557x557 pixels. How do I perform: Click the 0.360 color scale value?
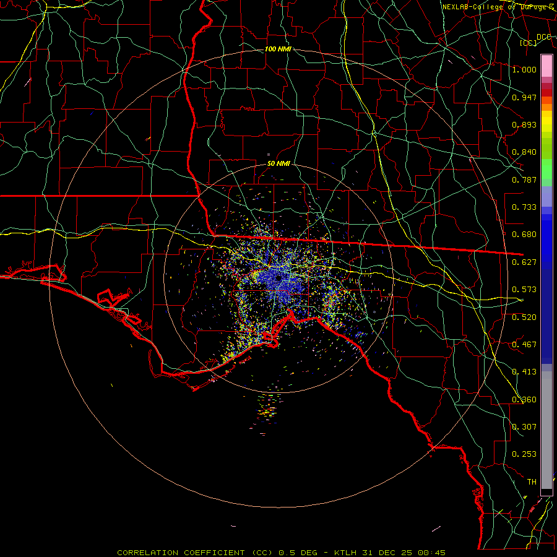[524, 399]
